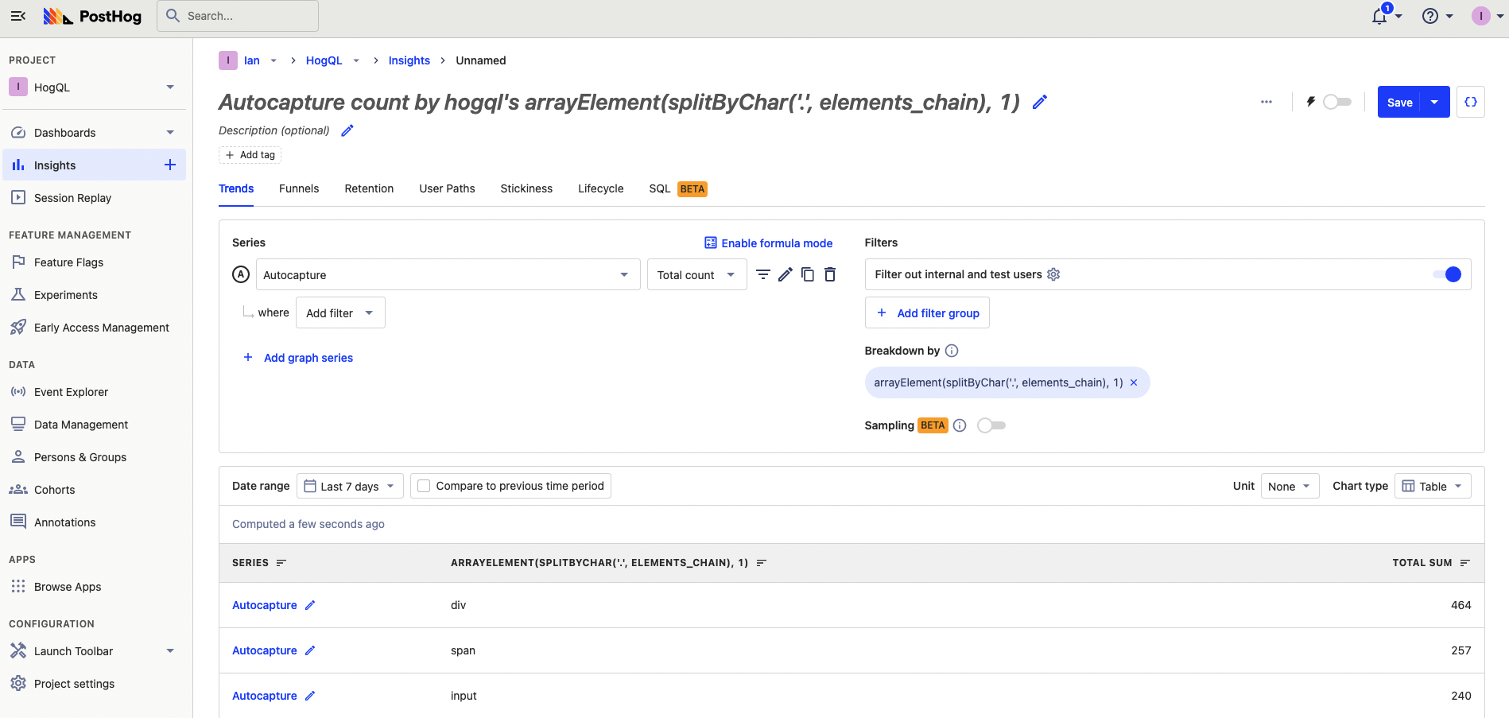The image size is (1509, 718).
Task: Edit the insight title pencil icon
Action: pyautogui.click(x=1039, y=103)
